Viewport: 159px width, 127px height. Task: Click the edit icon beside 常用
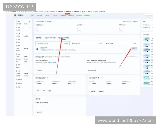[30, 21]
